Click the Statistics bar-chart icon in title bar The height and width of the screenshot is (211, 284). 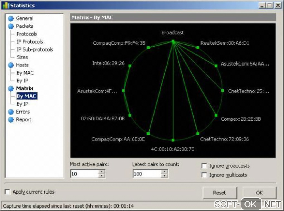click(x=6, y=6)
